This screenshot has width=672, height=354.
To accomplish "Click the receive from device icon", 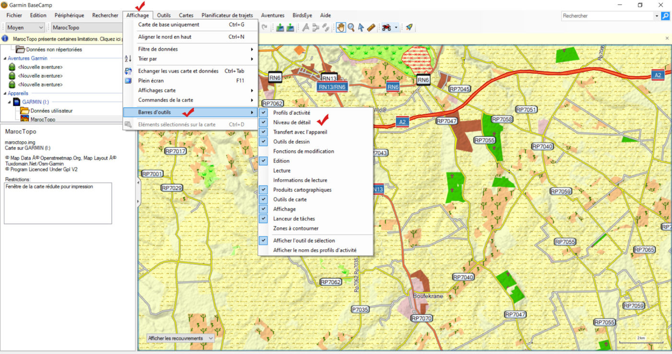I will pos(290,27).
